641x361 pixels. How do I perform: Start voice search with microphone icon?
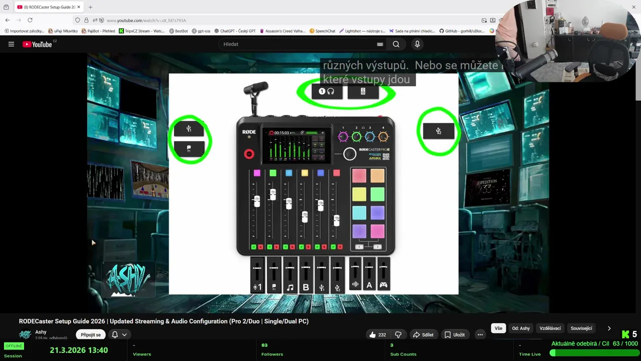coord(417,44)
